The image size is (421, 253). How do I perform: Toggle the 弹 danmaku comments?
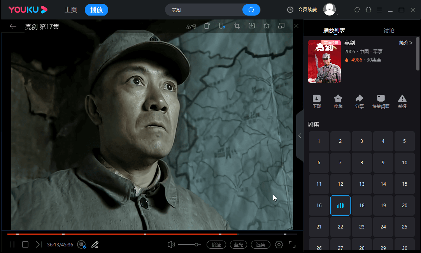point(82,245)
